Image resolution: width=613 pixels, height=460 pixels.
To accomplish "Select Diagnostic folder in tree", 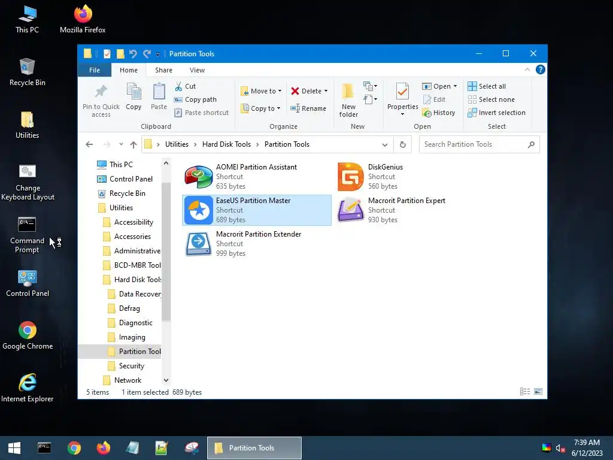I will tap(130, 323).
